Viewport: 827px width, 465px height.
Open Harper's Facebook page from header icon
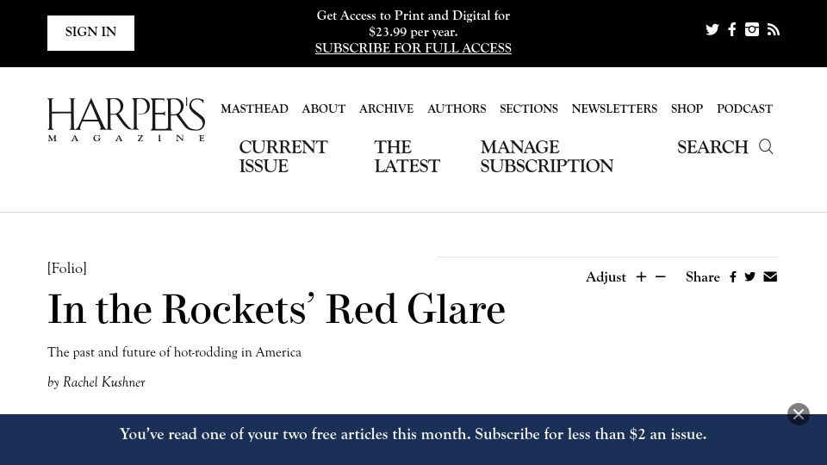[731, 29]
